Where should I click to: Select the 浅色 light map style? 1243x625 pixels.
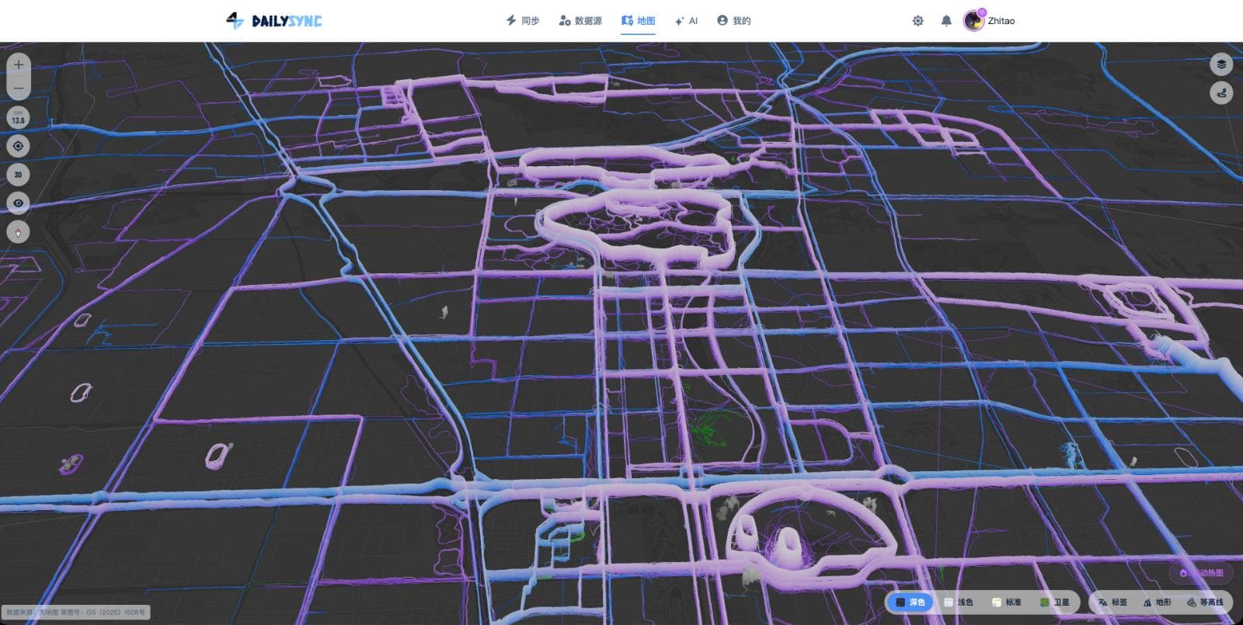(x=959, y=602)
